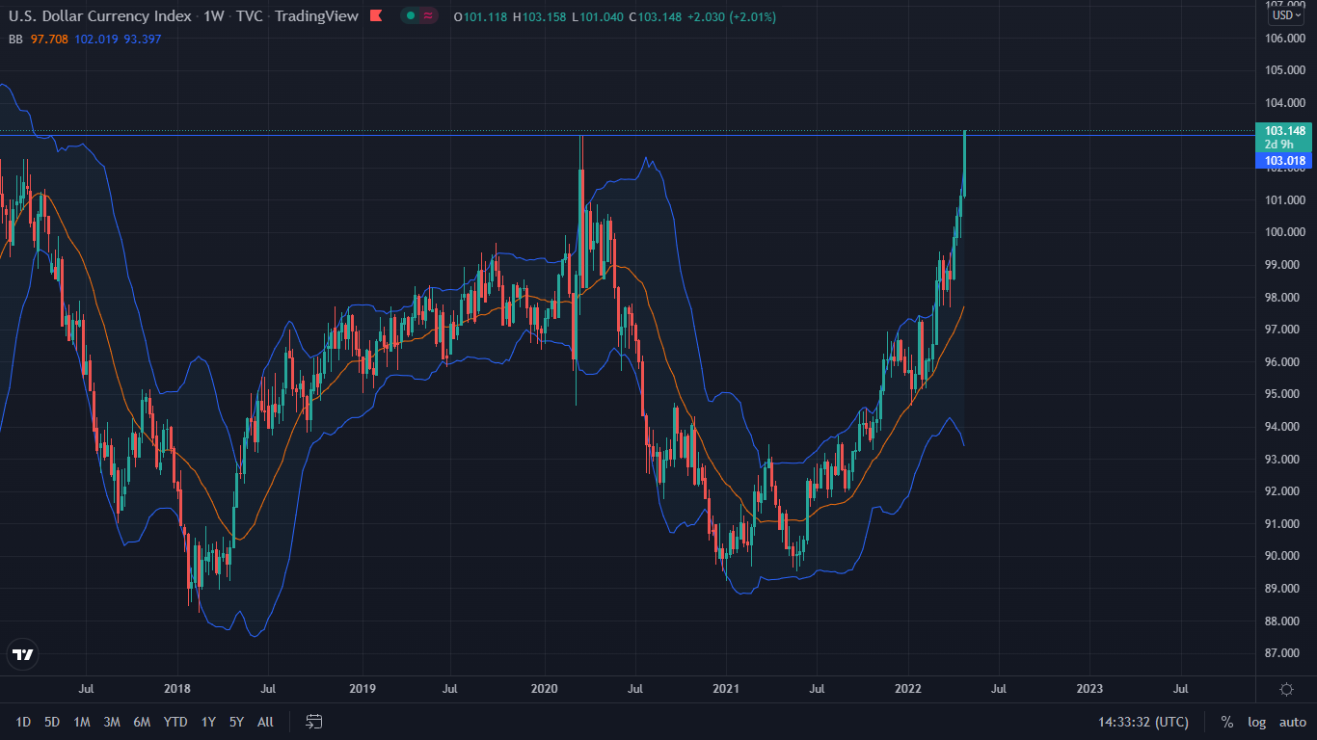
Task: Select the 6M time range
Action: [142, 722]
